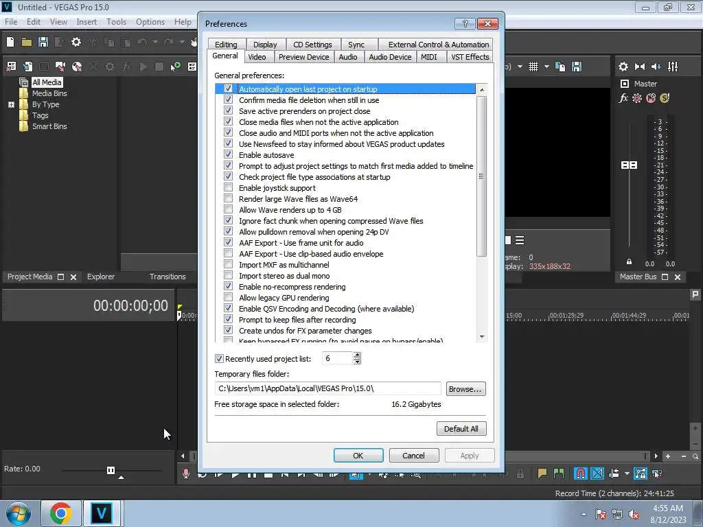Screen dimensions: 703x527
Task: Increase recently used project list count
Action: click(x=357, y=355)
